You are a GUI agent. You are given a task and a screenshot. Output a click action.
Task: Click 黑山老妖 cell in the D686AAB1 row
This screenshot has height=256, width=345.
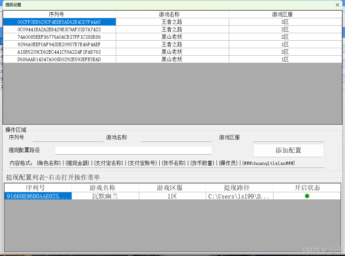click(172, 60)
